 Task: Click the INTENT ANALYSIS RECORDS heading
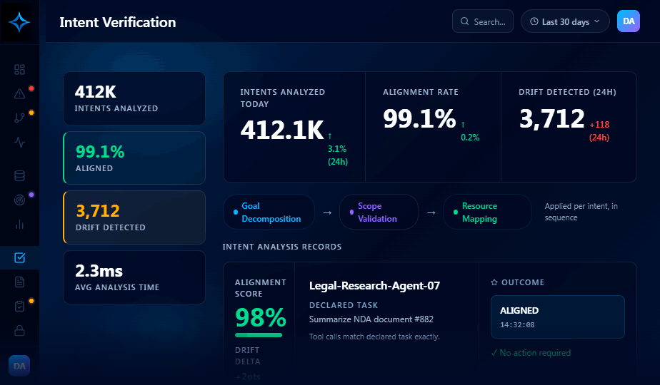282,247
